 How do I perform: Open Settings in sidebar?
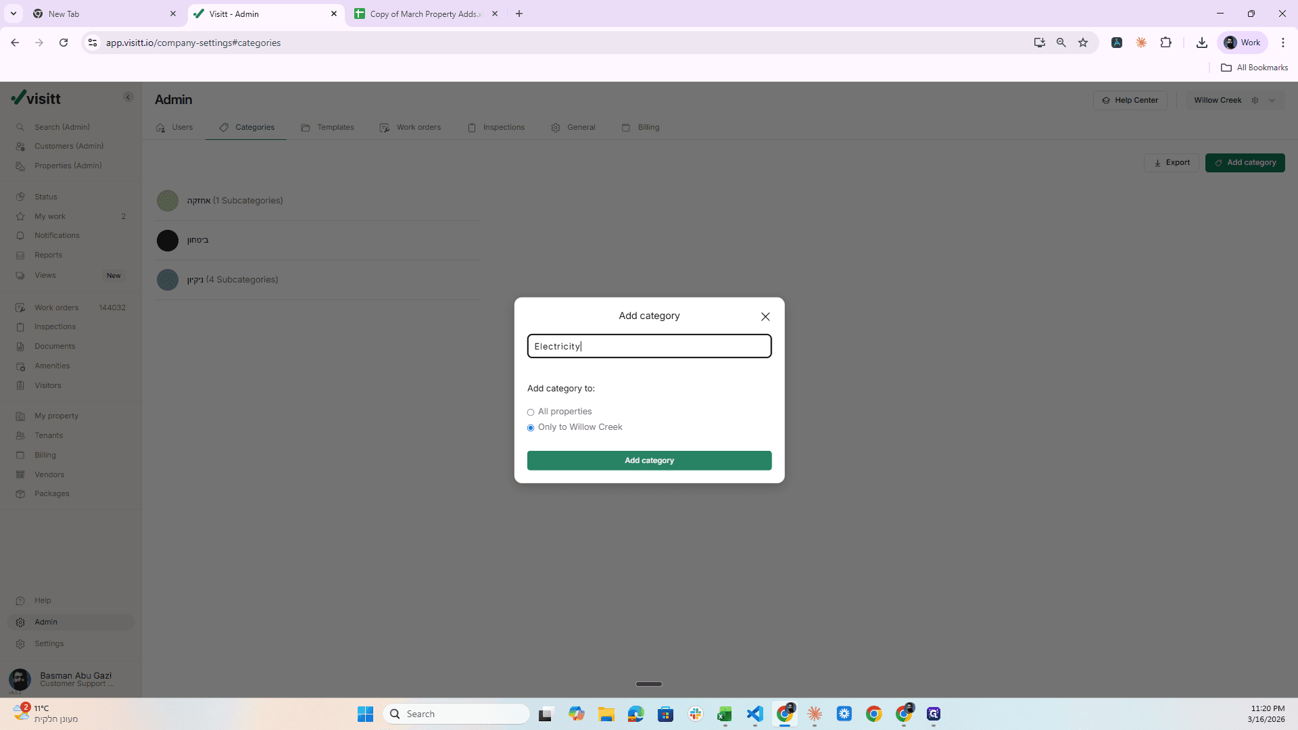point(49,643)
